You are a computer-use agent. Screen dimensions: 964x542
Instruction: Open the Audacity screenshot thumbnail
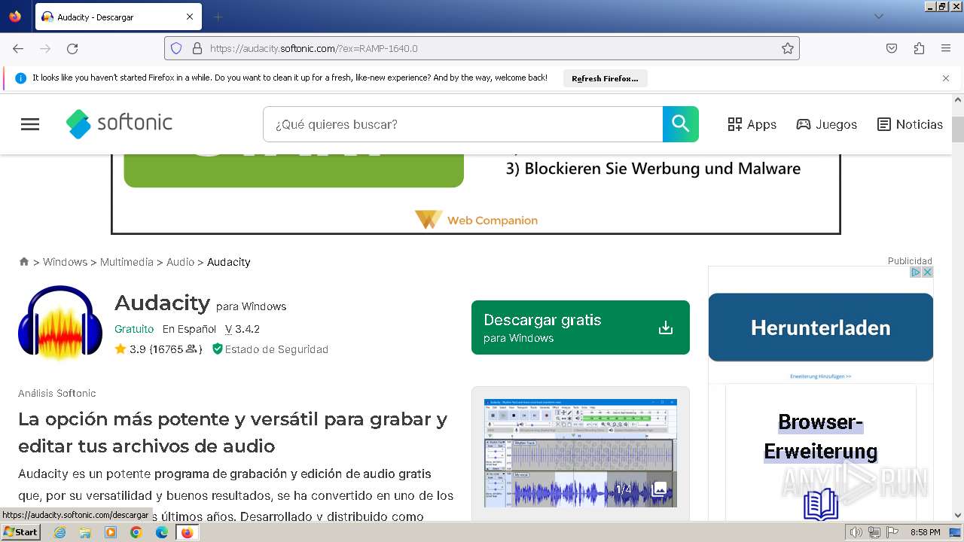coord(580,453)
